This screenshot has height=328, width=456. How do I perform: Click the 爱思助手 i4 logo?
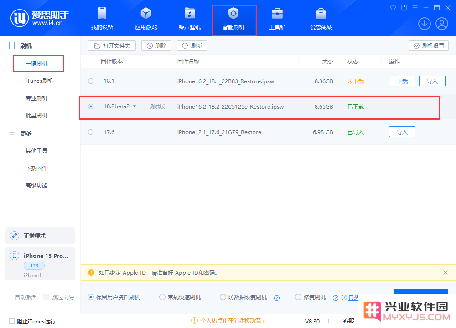click(x=40, y=18)
